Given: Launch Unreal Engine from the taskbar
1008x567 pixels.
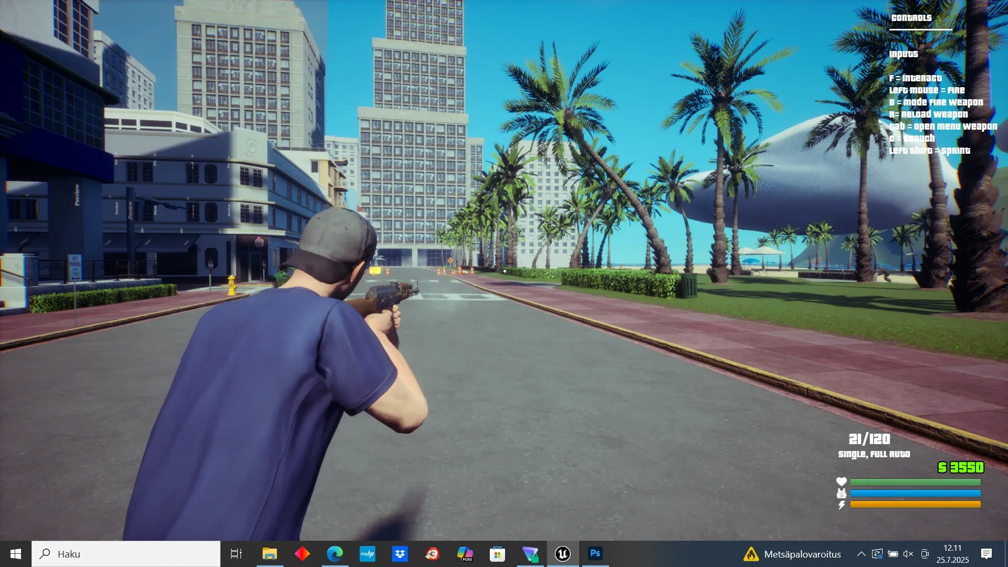Looking at the screenshot, I should [x=562, y=554].
